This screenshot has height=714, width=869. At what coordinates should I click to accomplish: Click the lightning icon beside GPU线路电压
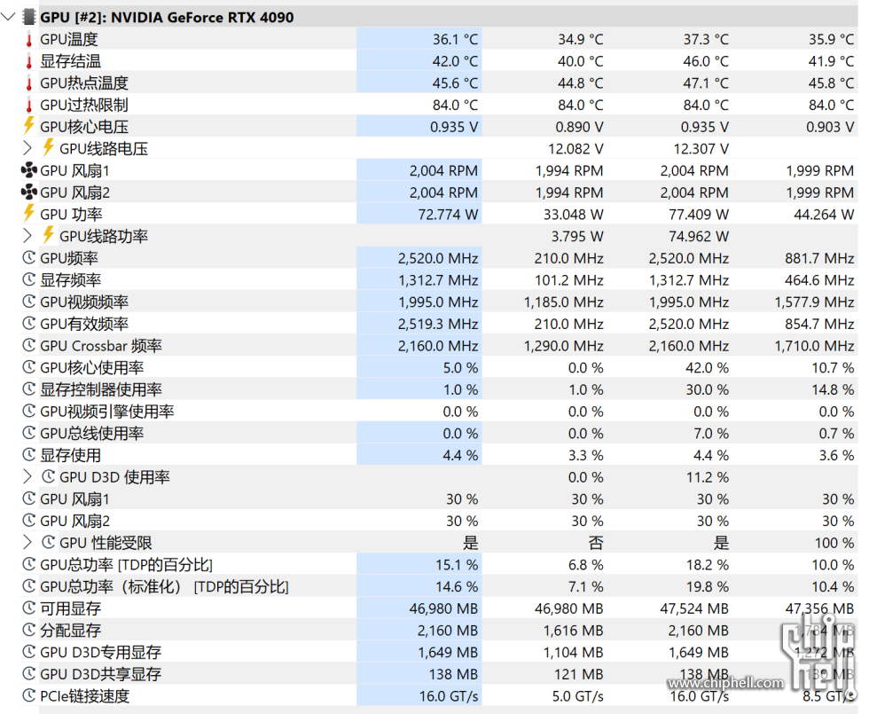coord(48,147)
